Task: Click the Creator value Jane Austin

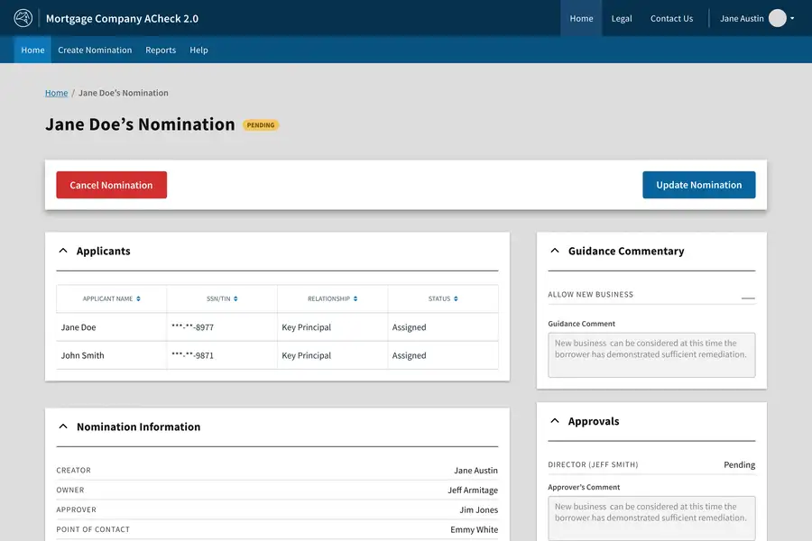Action: click(x=475, y=470)
